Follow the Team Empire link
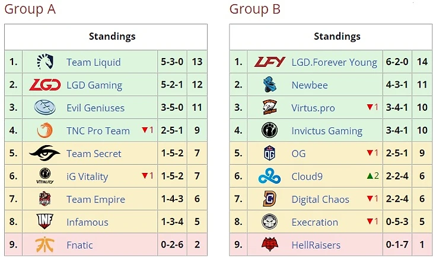433x257 pixels. point(95,200)
